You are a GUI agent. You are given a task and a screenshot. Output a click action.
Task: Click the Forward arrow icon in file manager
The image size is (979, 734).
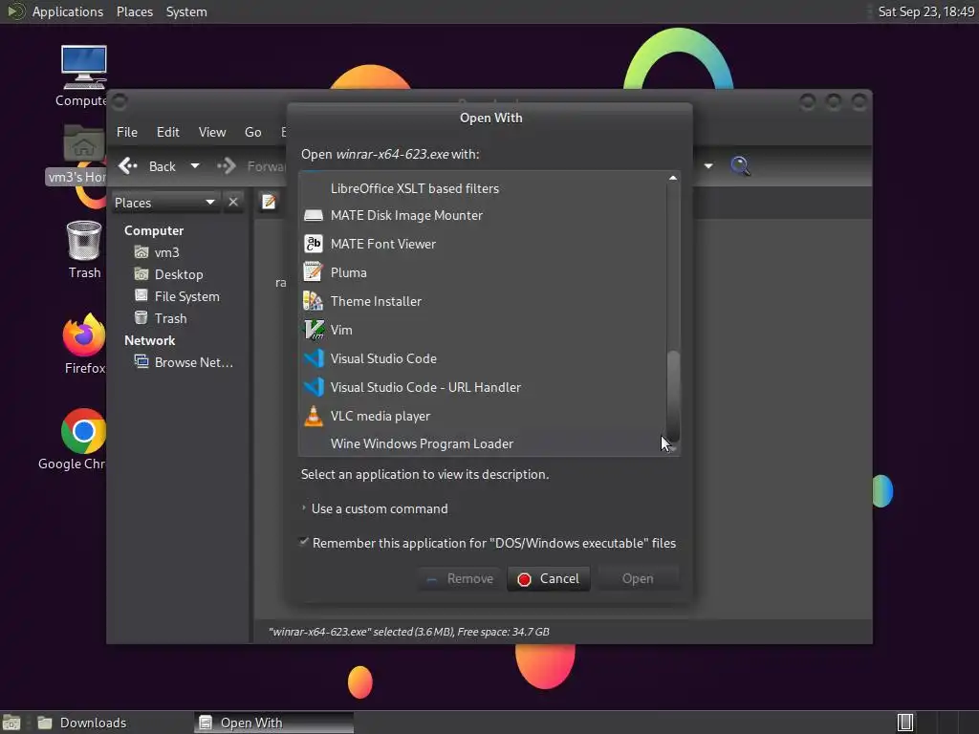tap(226, 166)
